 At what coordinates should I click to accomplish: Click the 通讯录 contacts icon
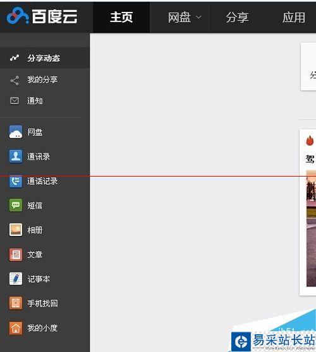(16, 156)
